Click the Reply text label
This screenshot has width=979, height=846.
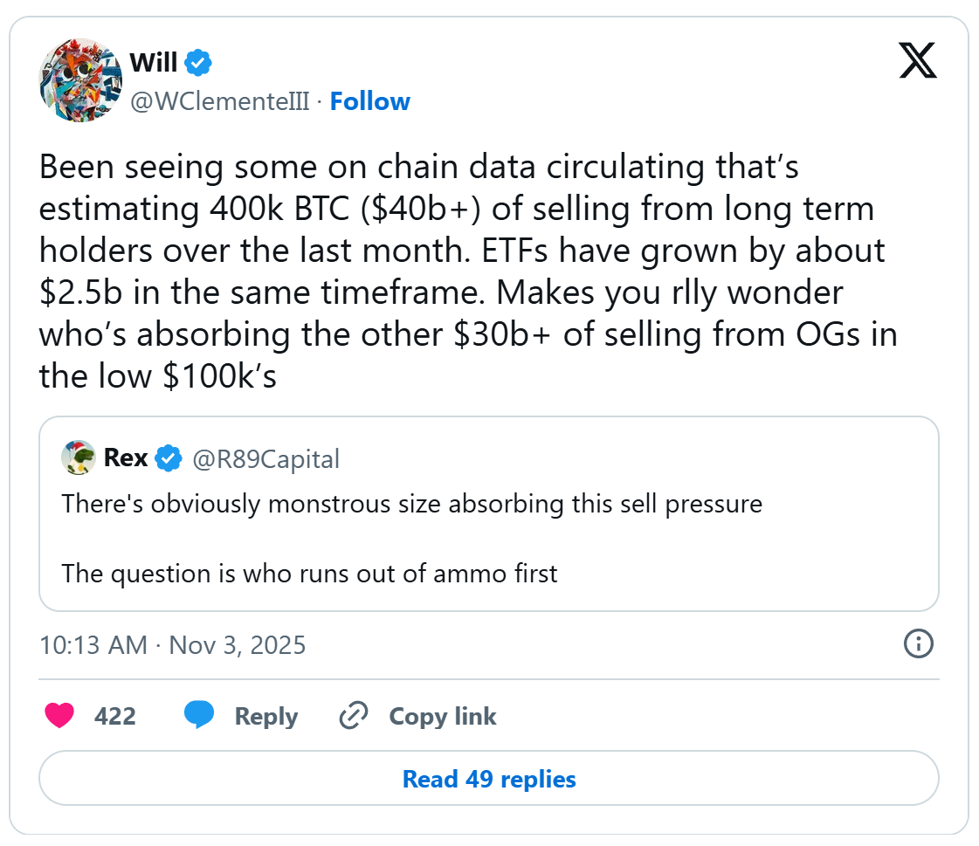265,717
